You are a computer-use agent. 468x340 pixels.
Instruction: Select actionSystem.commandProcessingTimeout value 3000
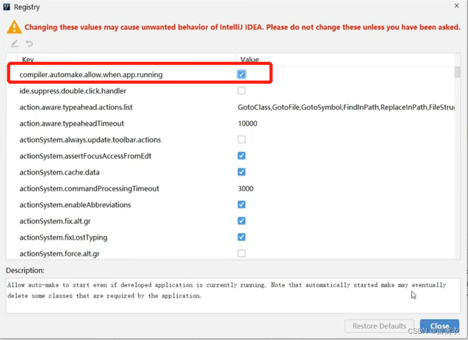click(246, 189)
